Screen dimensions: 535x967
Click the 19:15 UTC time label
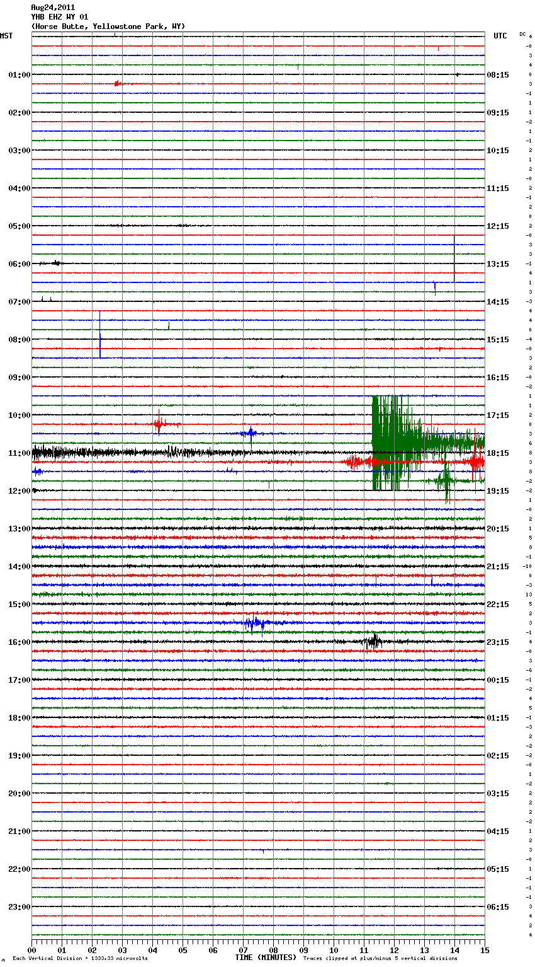click(498, 491)
